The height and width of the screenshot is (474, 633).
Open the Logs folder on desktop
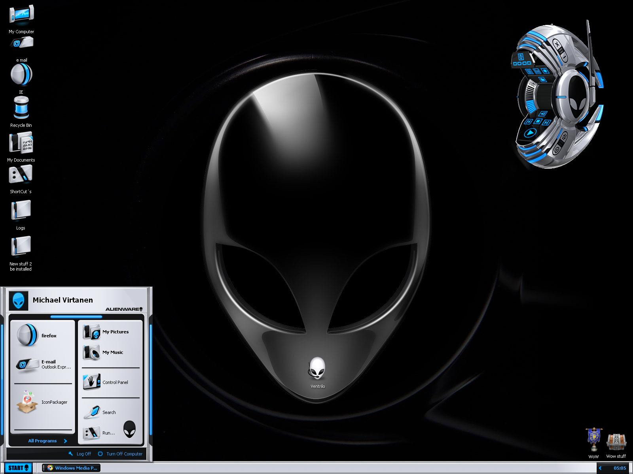tap(21, 215)
